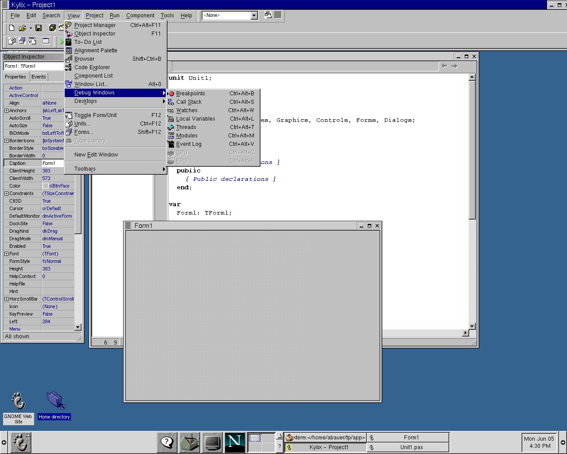Open the Tools menu
Viewport: 567px width, 454px height.
click(167, 15)
